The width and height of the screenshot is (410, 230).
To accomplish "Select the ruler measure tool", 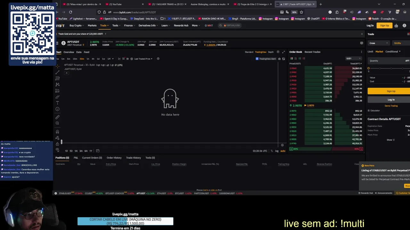I will click(57, 117).
